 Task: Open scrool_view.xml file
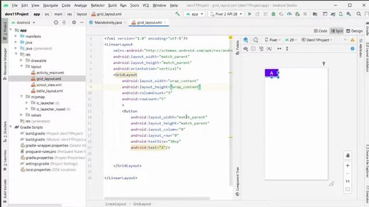[x=49, y=85]
